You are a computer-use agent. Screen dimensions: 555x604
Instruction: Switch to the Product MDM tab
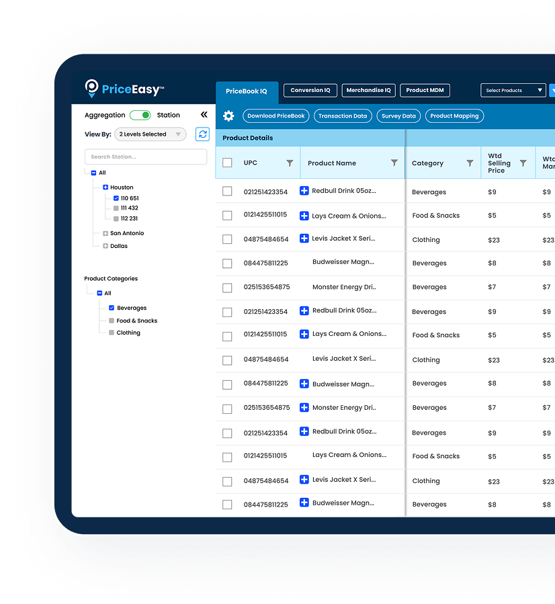(x=425, y=91)
